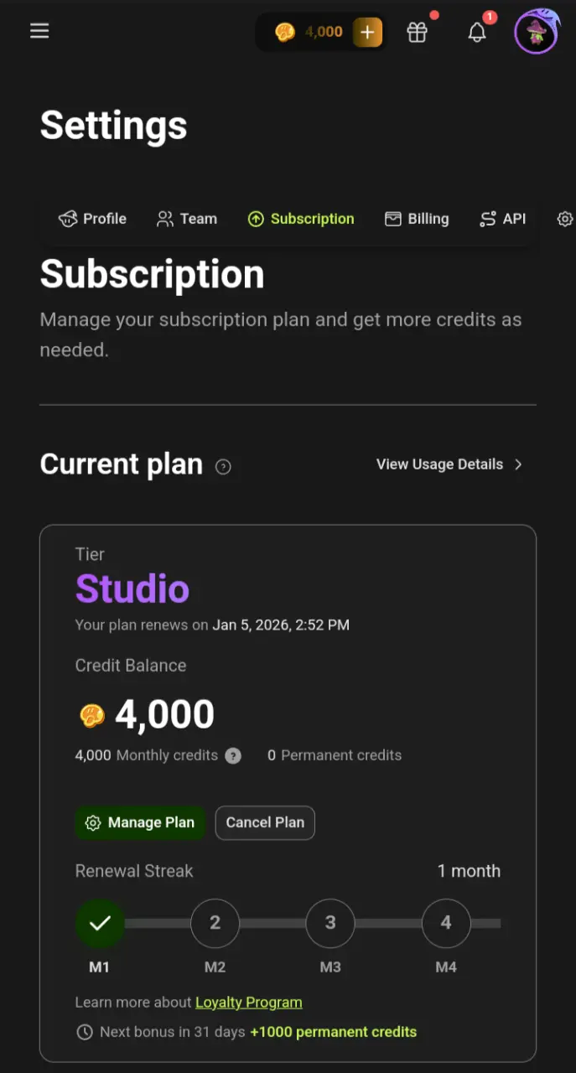Click the info icon beside Current plan
Screen dimensions: 576x1073
[x=223, y=467]
